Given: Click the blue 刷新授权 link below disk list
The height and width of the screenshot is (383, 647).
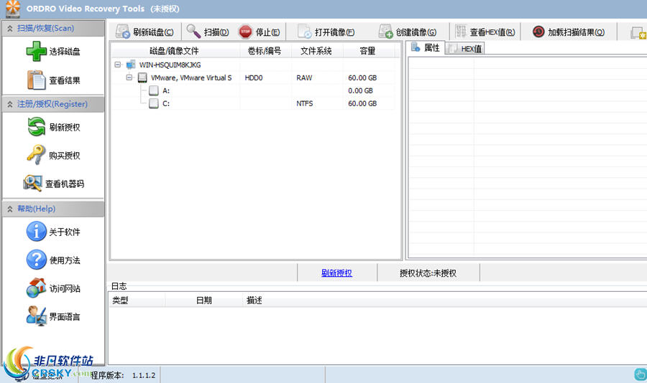Looking at the screenshot, I should [x=336, y=273].
